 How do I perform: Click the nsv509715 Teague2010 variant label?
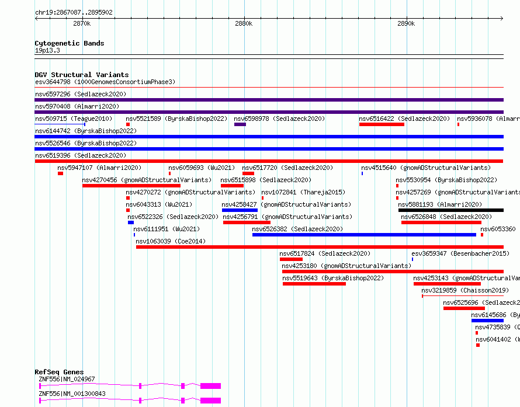(x=74, y=119)
